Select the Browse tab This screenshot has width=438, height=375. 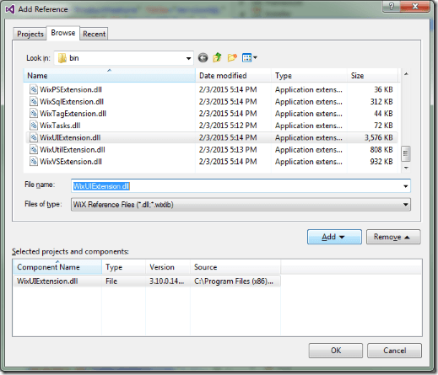pyautogui.click(x=63, y=33)
